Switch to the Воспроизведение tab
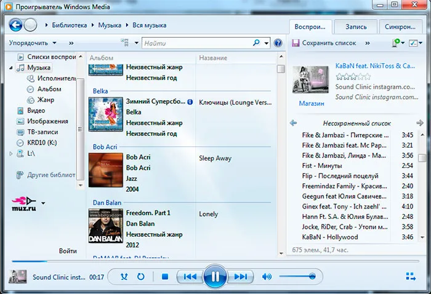Screen dimensions: 431x294 pyautogui.click(x=310, y=27)
